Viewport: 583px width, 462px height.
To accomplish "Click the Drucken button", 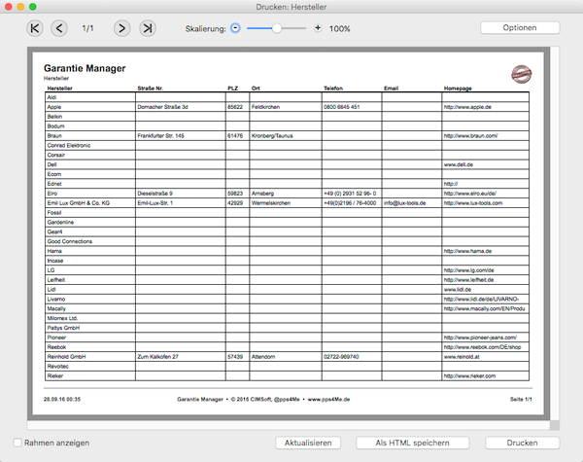I will [x=522, y=443].
